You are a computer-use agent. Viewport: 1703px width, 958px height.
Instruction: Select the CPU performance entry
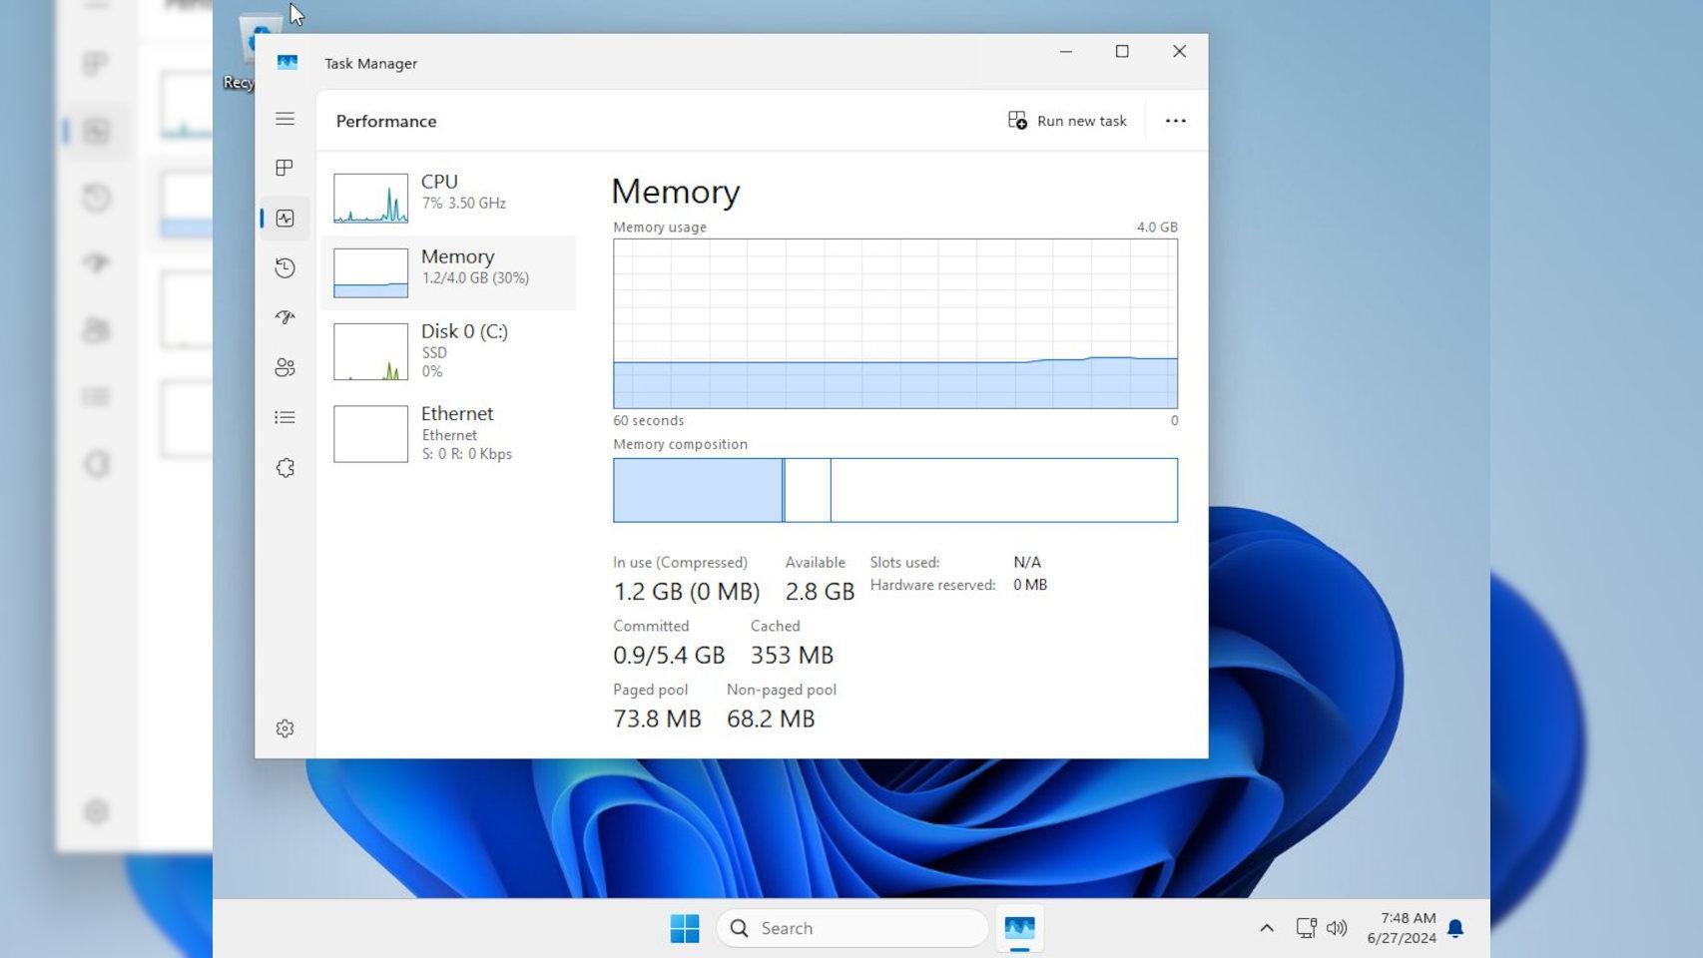tap(449, 192)
